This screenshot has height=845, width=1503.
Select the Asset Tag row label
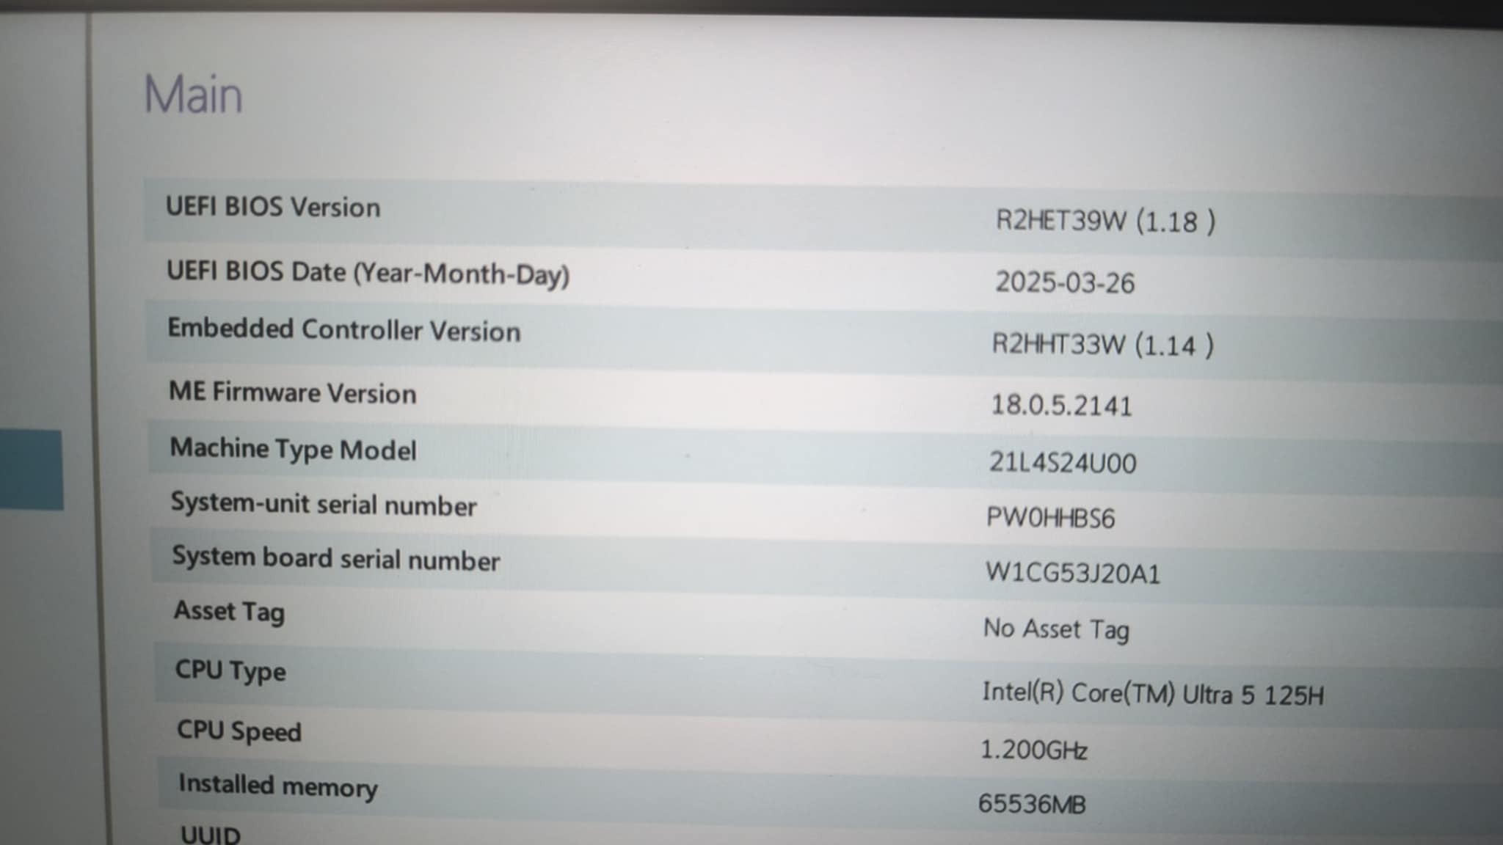click(x=229, y=612)
